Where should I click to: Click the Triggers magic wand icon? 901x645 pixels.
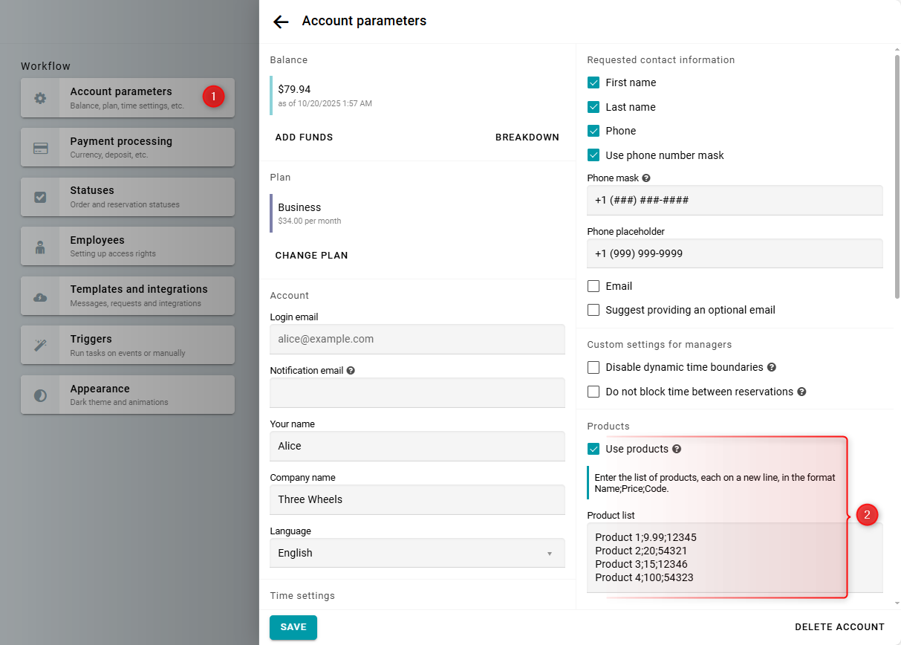40,346
